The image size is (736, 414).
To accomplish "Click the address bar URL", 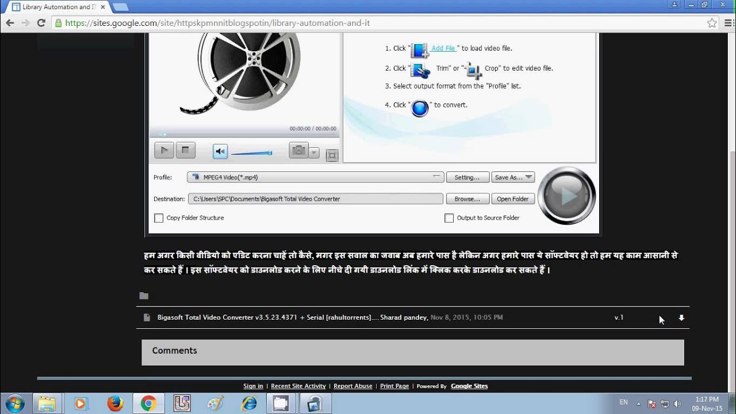I will [x=217, y=23].
